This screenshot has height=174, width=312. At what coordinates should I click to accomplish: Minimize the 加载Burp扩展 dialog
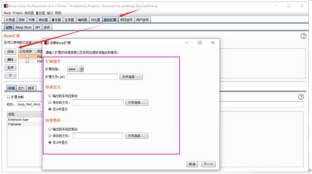click(x=187, y=43)
